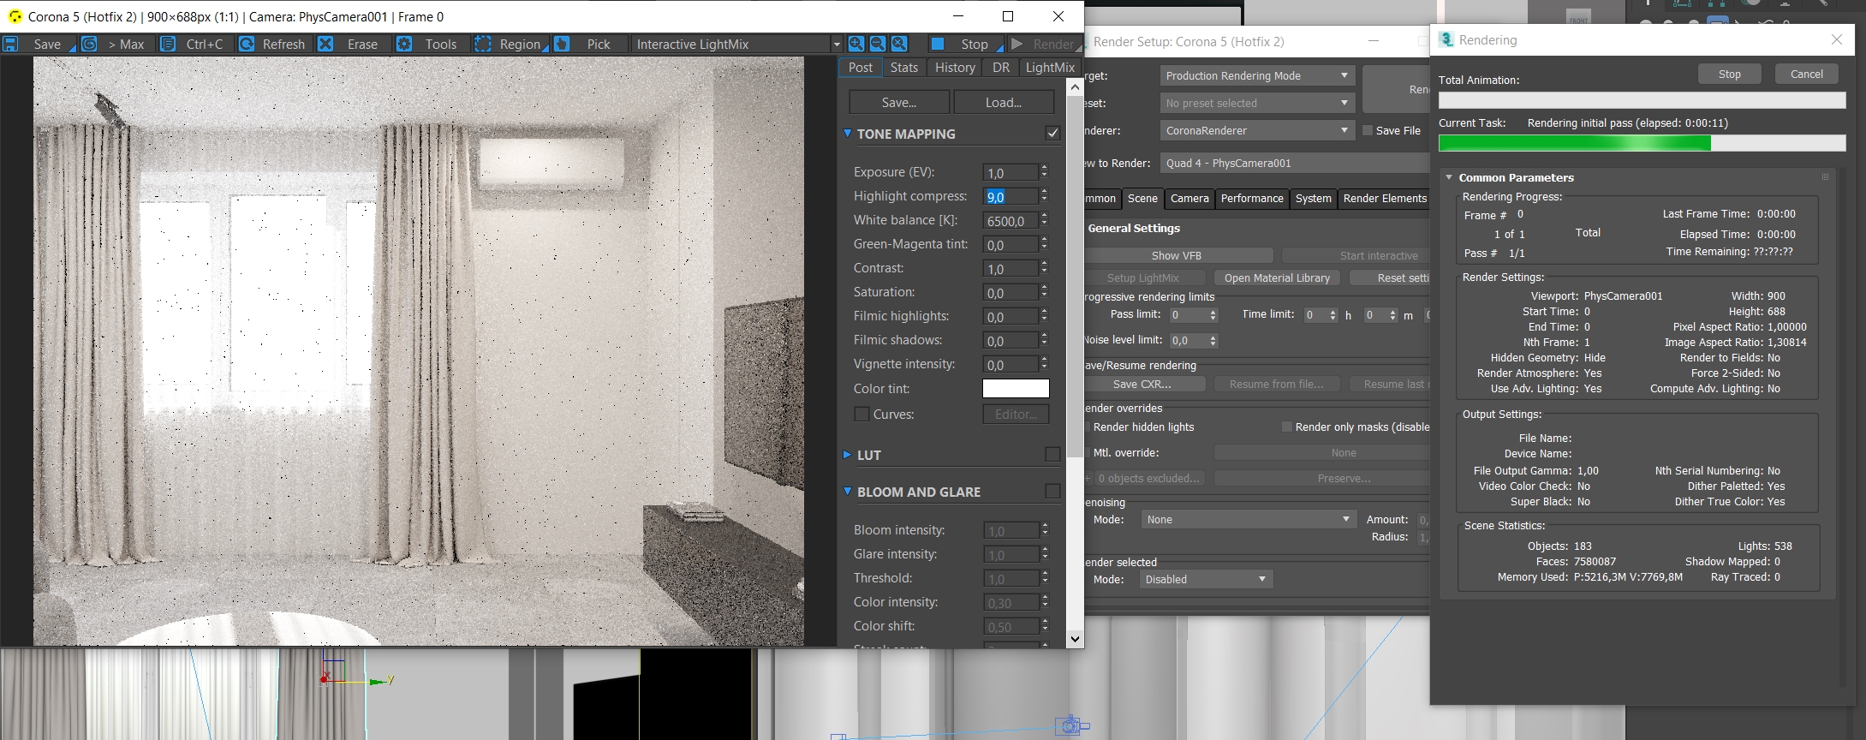Viewport: 1866px width, 740px height.
Task: Click the white Color tint swatch
Action: (1015, 389)
